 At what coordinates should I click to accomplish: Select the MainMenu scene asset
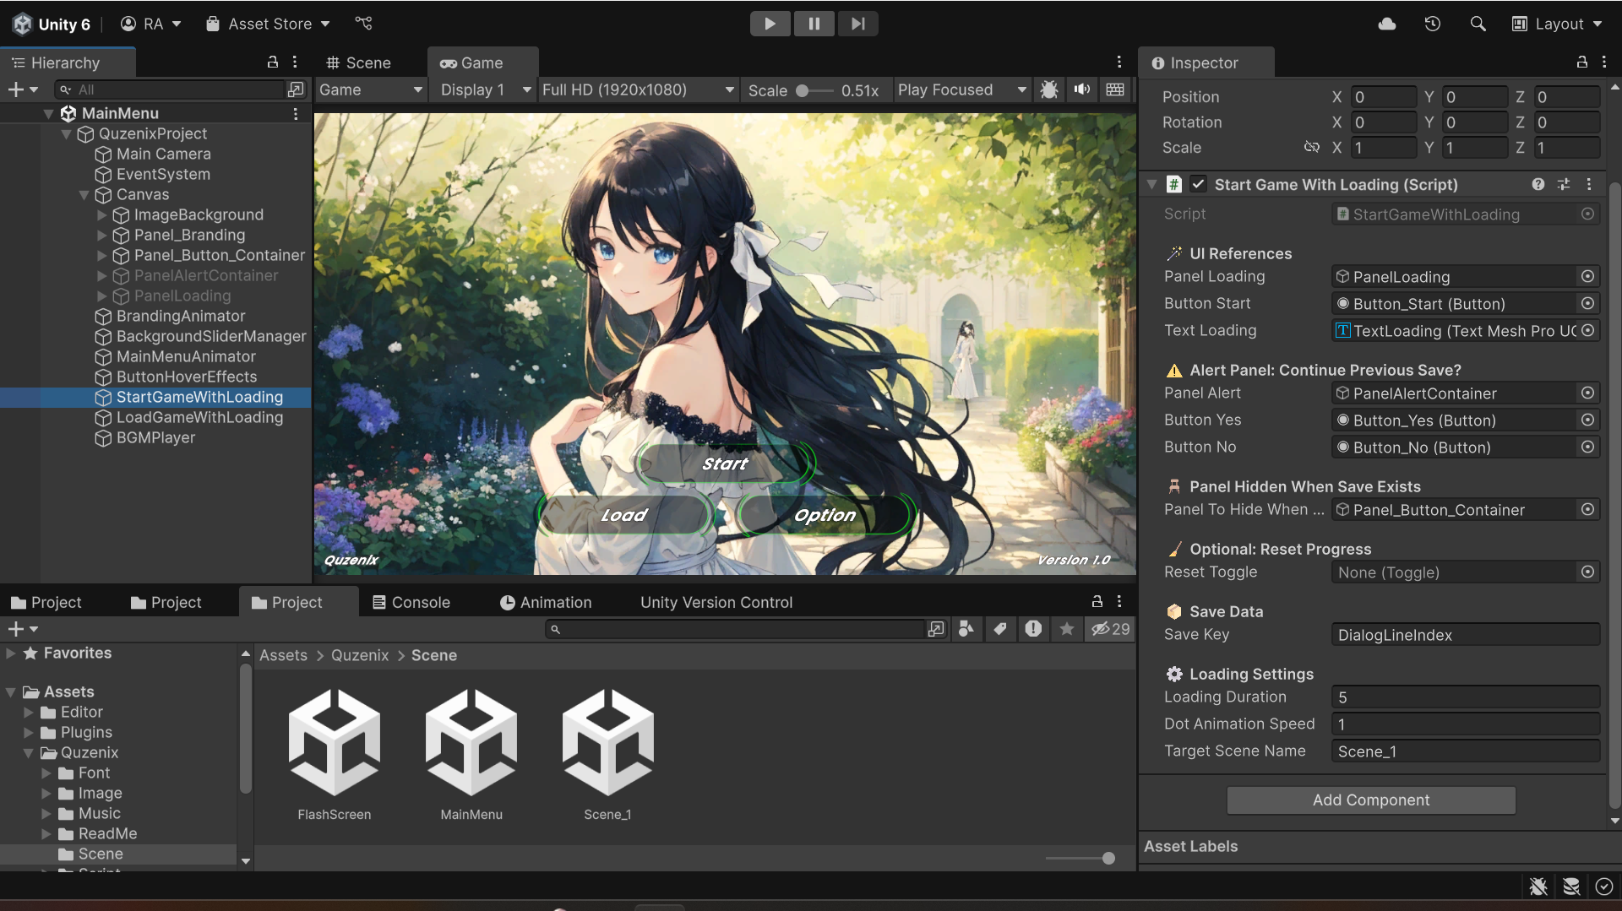[471, 754]
